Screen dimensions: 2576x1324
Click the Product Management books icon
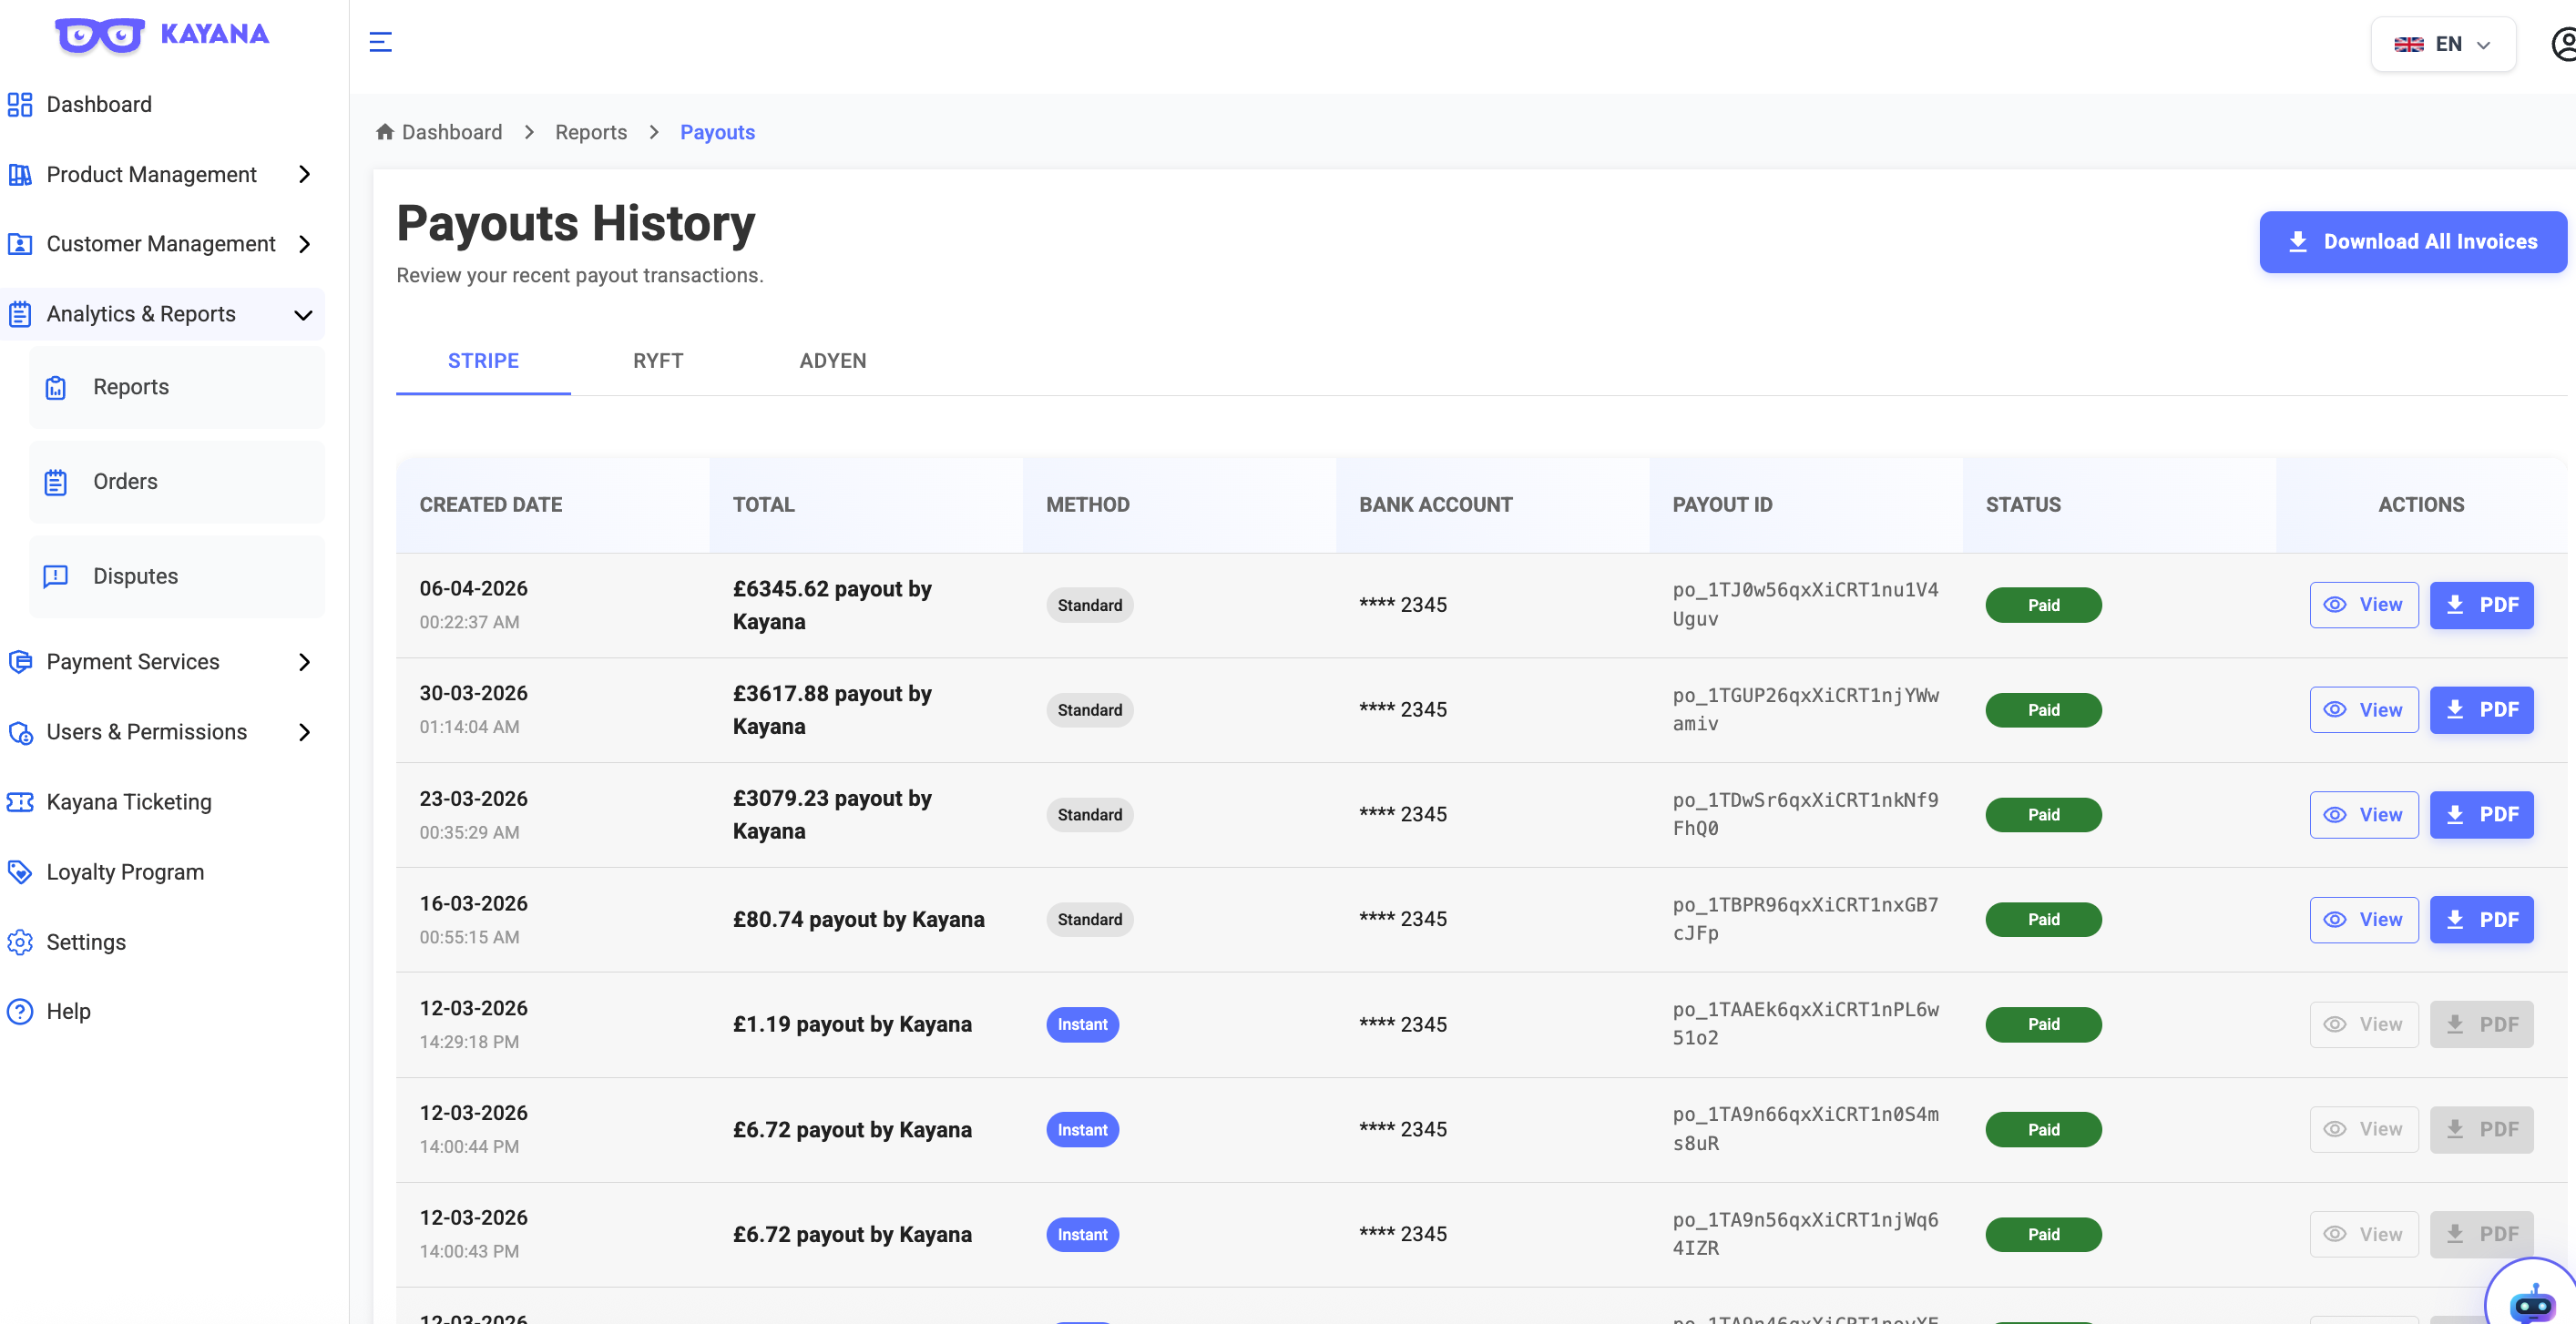tap(20, 174)
